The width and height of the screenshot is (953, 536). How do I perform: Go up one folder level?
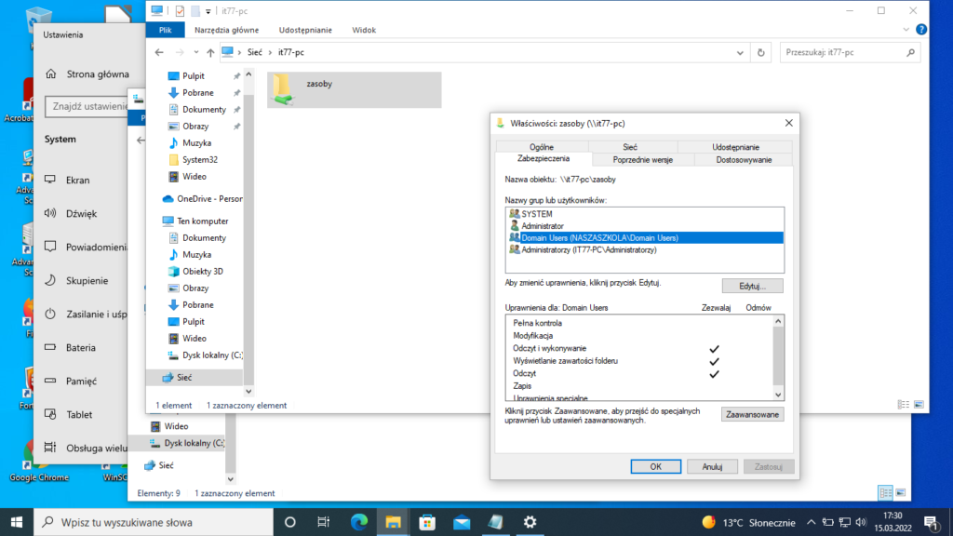point(210,53)
